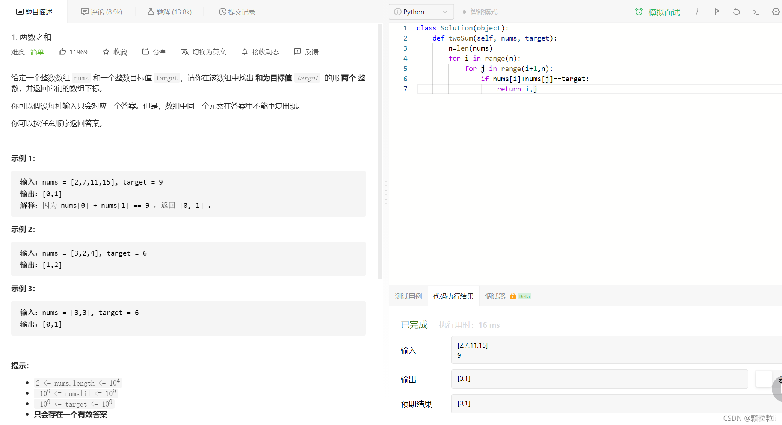The height and width of the screenshot is (425, 782).
Task: Click the thumbs-up like icon
Action: [x=62, y=52]
